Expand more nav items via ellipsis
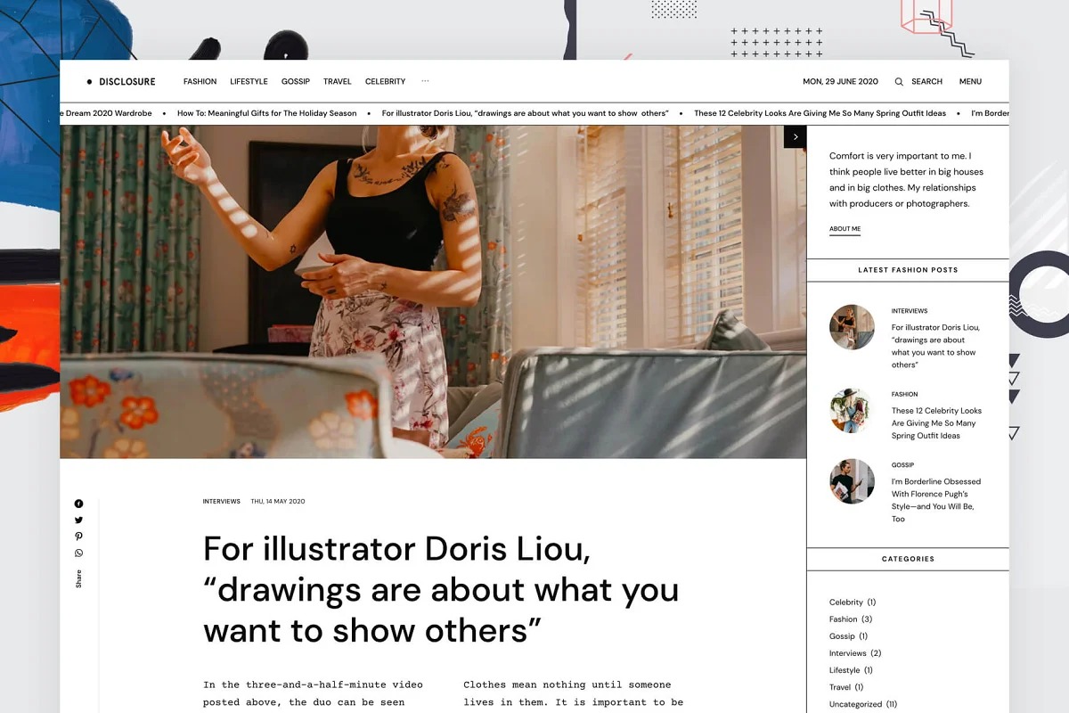The image size is (1069, 713). pyautogui.click(x=425, y=81)
